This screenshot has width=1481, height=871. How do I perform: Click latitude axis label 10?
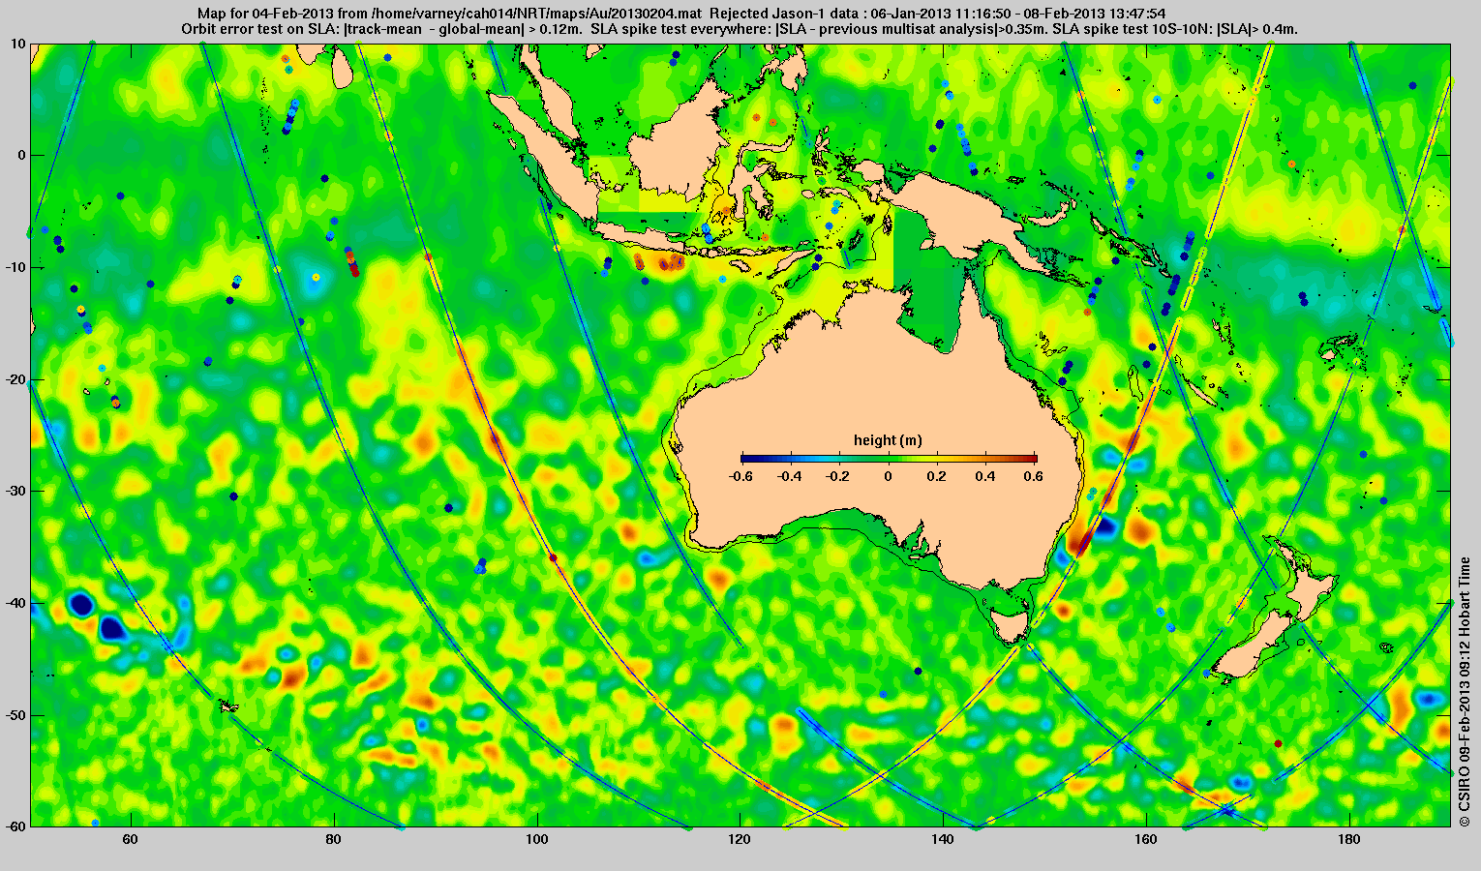[x=18, y=44]
